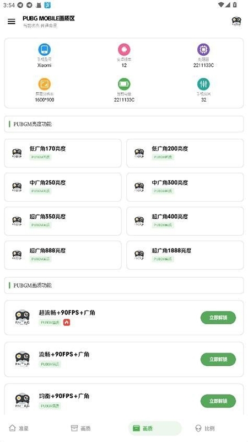Tap the pink Android version icon
Screen dimensions: 248x442
124,50
